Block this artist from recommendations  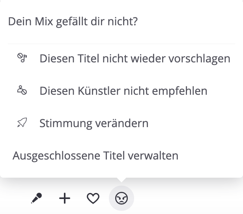(x=123, y=91)
